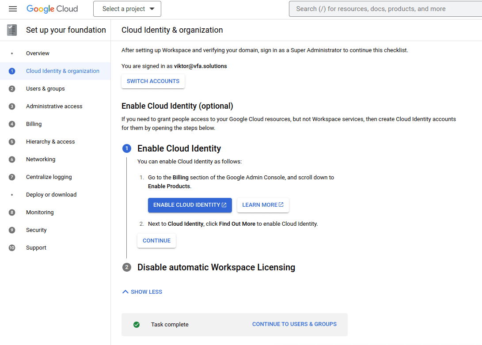Open the Select a project dropdown
Viewport: 482px width, 345px height.
(x=127, y=9)
